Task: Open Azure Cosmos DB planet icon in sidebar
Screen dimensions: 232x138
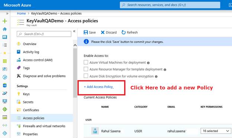Action: 5,93
